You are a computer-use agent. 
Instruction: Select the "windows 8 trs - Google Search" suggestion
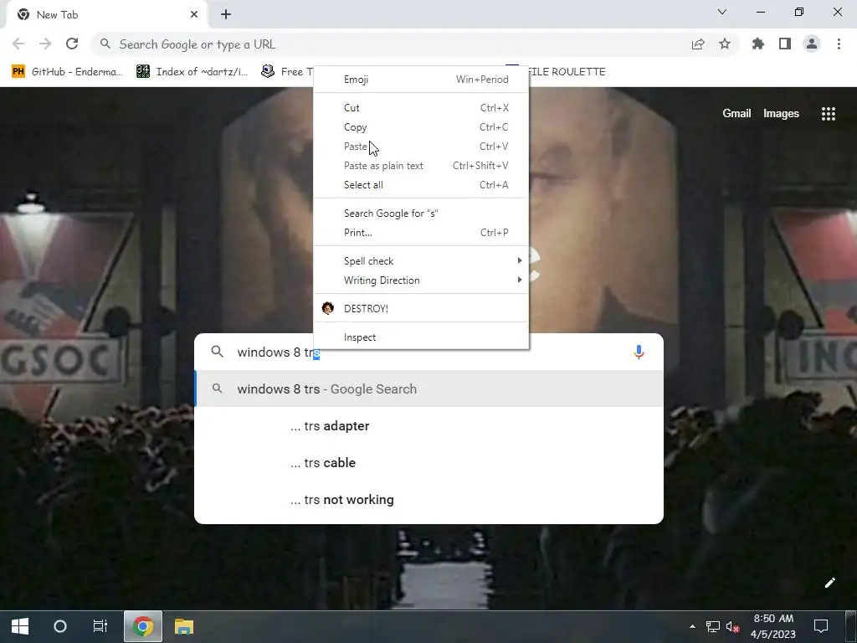429,388
